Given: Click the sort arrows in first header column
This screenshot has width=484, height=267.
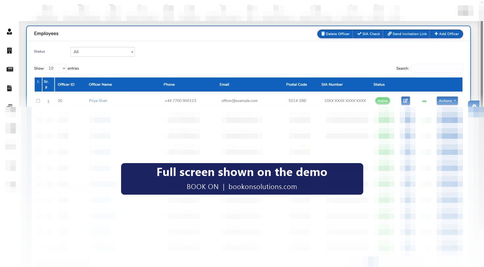Looking at the screenshot, I should click(x=38, y=82).
